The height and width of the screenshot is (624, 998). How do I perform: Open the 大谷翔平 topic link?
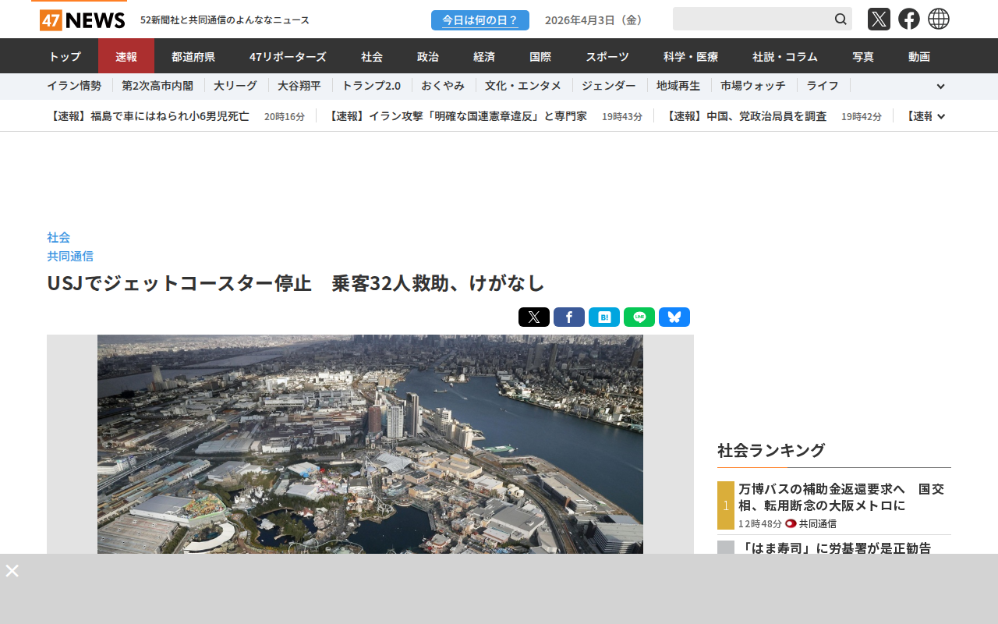click(x=299, y=86)
